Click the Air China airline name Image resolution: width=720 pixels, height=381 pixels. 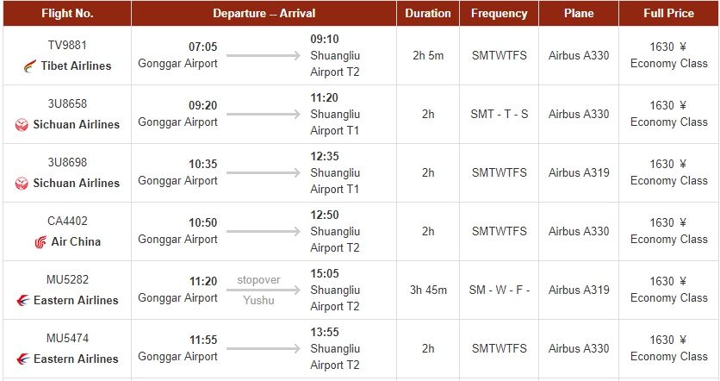tap(76, 242)
